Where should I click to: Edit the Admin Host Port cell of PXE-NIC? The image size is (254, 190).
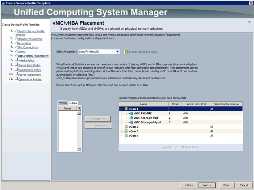pyautogui.click(x=196, y=113)
